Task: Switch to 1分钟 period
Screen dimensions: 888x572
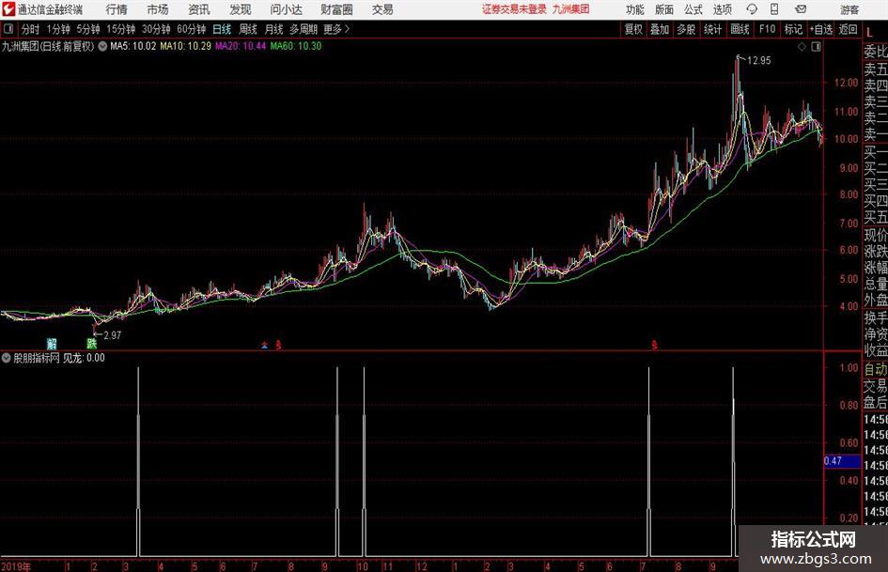Action: 58,29
